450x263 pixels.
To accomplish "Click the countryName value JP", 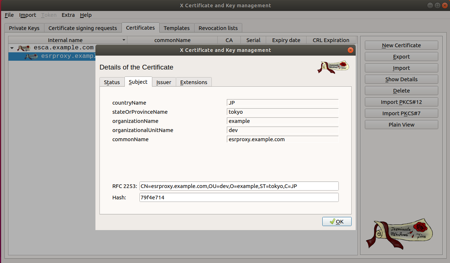I will tap(283, 103).
